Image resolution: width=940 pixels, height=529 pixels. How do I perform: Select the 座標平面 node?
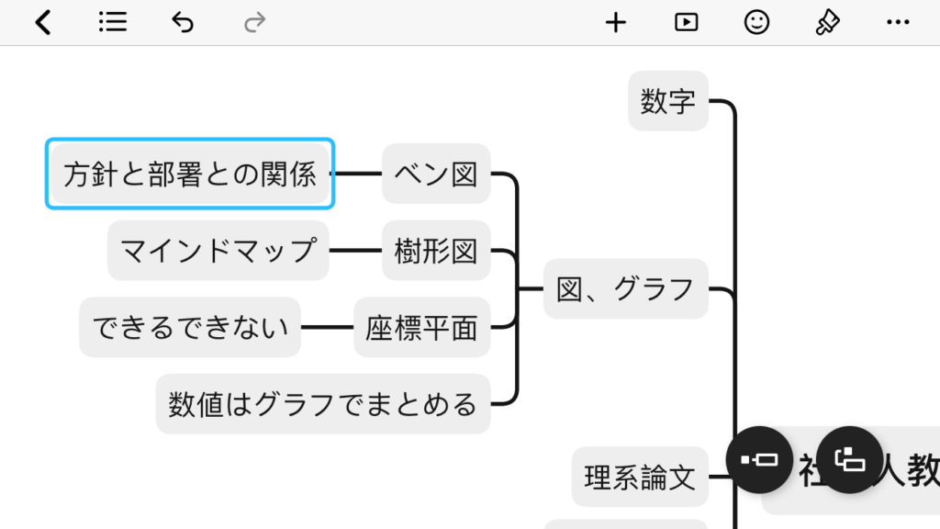click(x=422, y=327)
